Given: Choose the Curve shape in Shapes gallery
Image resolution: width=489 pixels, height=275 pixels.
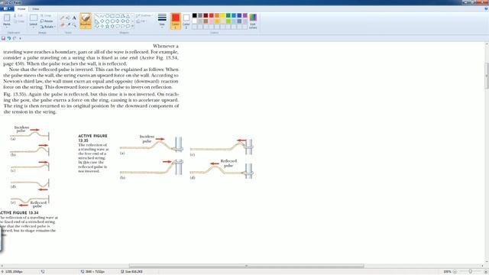Looking at the screenshot, I should click(102, 16).
